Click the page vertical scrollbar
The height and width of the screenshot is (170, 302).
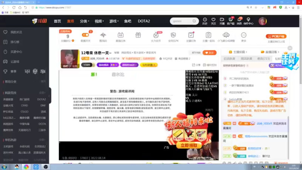[x=300, y=50]
